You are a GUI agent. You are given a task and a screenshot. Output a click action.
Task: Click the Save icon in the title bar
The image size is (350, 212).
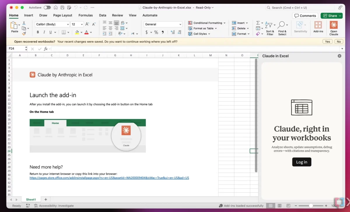(62, 8)
